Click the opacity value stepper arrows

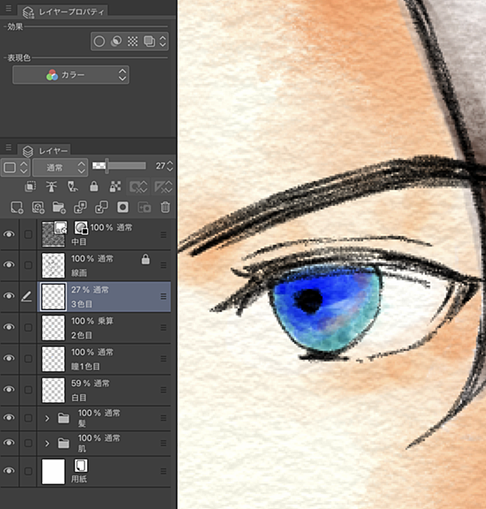tap(170, 166)
